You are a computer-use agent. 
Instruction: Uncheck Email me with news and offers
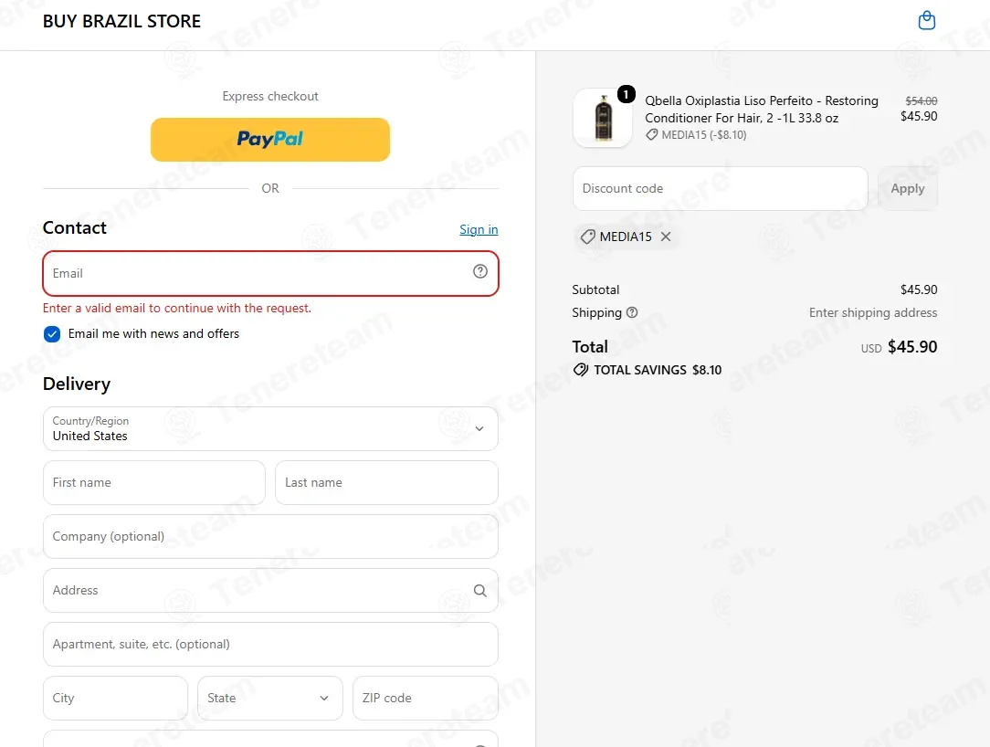coord(52,334)
